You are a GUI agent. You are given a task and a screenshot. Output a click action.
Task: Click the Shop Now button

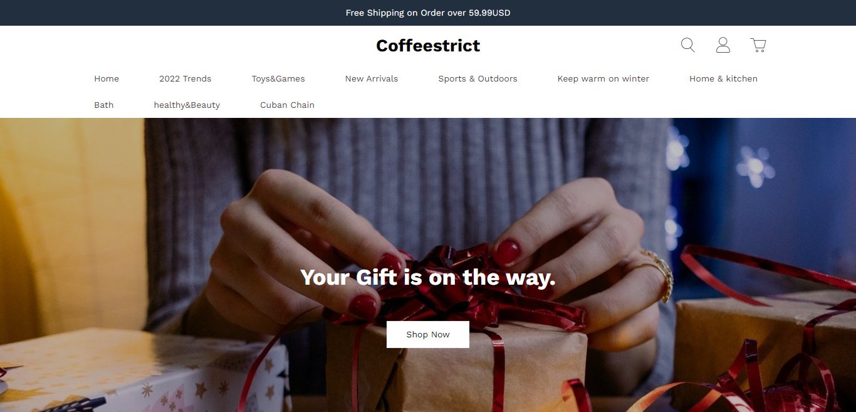pyautogui.click(x=428, y=334)
